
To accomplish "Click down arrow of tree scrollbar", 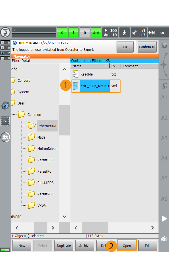I will (x=64, y=217).
